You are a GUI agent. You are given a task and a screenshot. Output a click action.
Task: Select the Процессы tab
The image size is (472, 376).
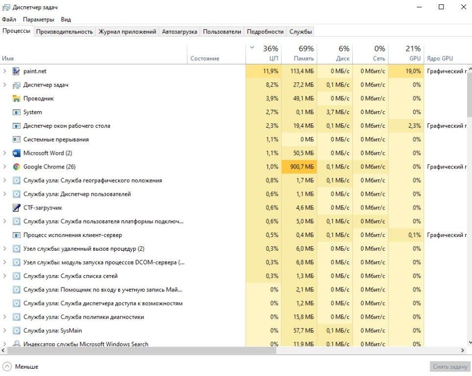[x=17, y=31]
